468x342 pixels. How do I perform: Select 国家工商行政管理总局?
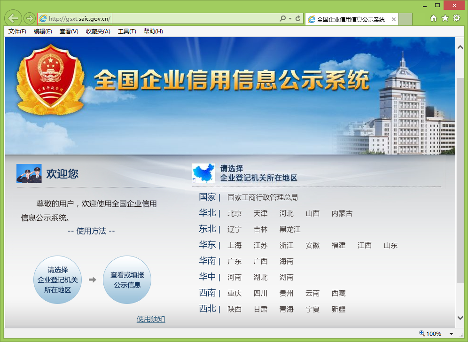tap(262, 197)
